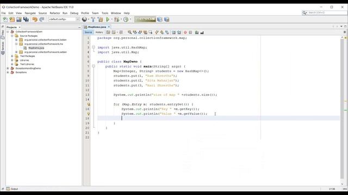Click the Find Previous Occurrence editor icon
The image size is (348, 195).
(x=135, y=32)
